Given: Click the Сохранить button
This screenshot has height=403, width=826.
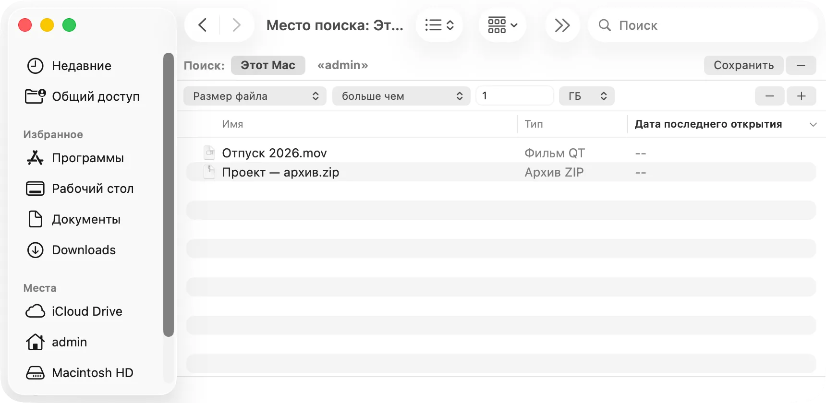Looking at the screenshot, I should tap(743, 65).
